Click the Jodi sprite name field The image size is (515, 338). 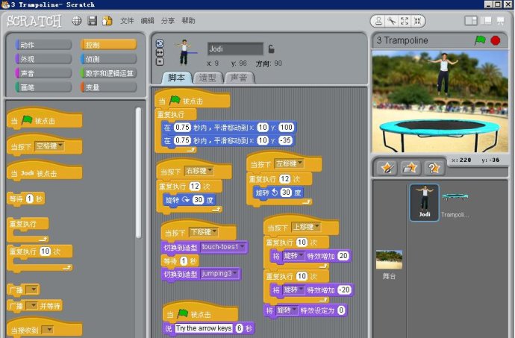click(x=235, y=49)
